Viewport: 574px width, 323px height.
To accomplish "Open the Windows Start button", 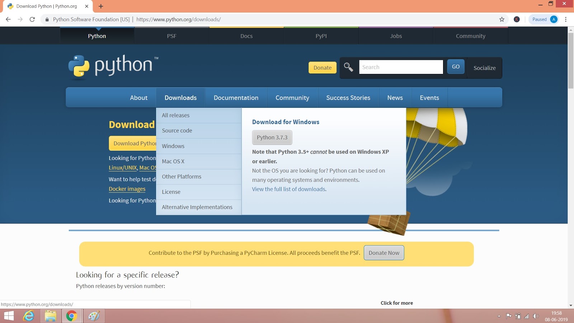I will point(9,316).
